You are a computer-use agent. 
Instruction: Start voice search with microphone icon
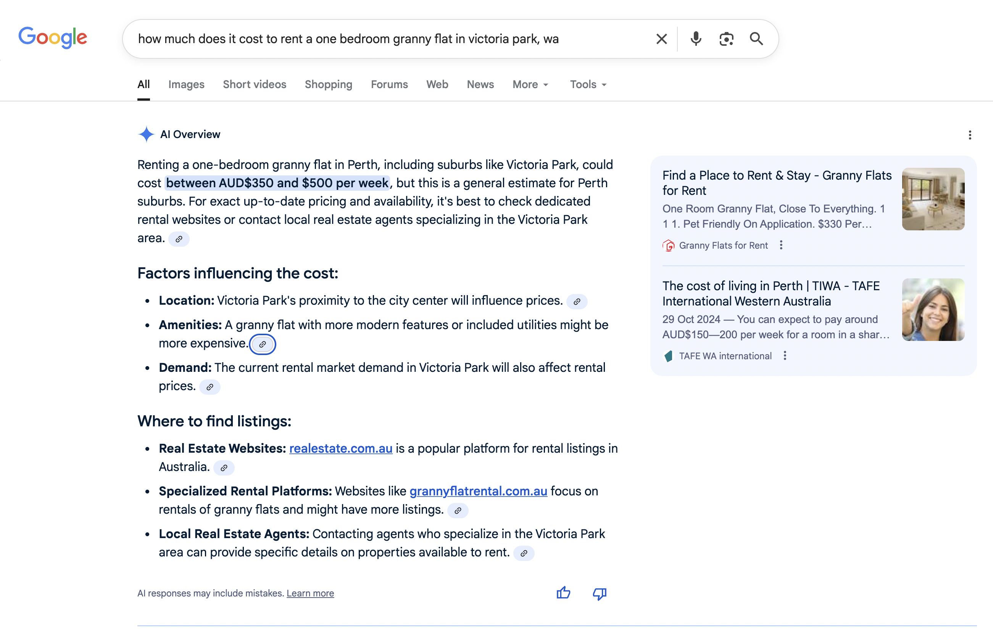click(696, 39)
